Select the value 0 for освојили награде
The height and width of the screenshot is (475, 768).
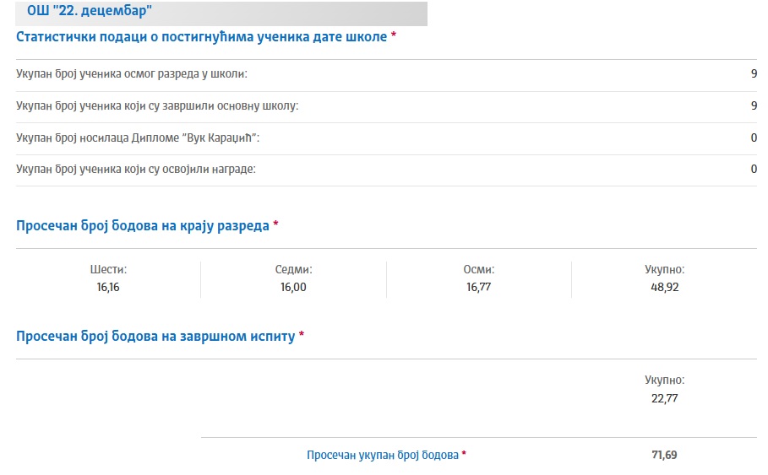pos(754,170)
